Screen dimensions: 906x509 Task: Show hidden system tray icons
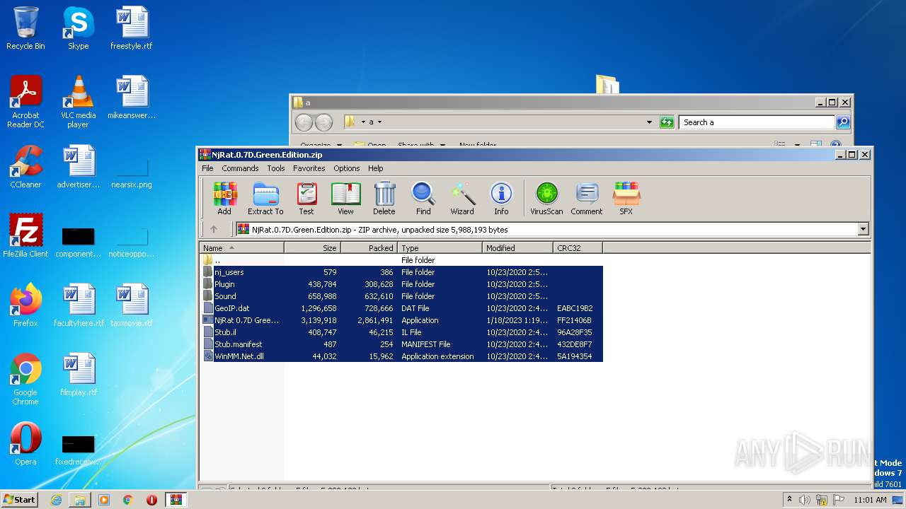pyautogui.click(x=789, y=500)
